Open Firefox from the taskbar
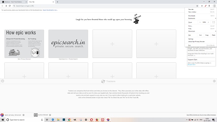This screenshot has height=122, width=217. [x=97, y=120]
